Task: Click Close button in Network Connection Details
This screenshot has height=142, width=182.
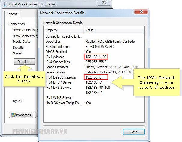Action: pos(134,132)
